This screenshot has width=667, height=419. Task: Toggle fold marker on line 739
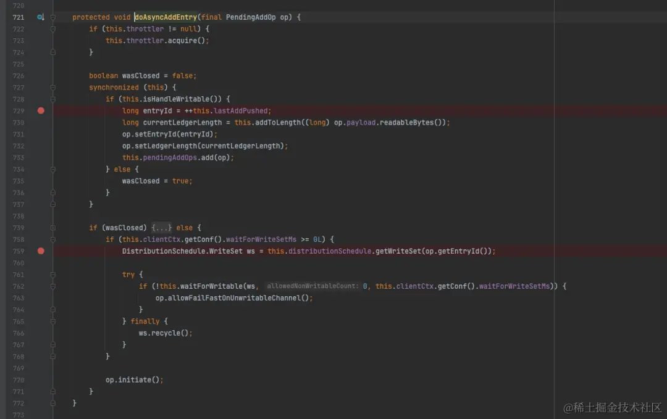pyautogui.click(x=53, y=228)
